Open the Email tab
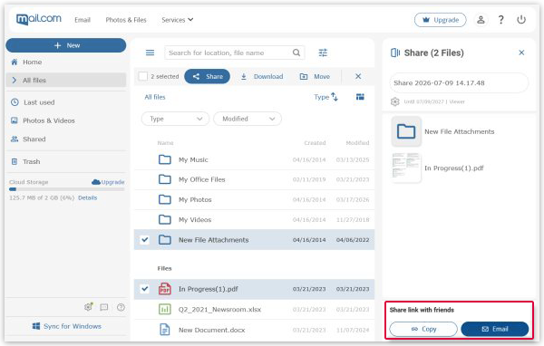 pyautogui.click(x=83, y=20)
